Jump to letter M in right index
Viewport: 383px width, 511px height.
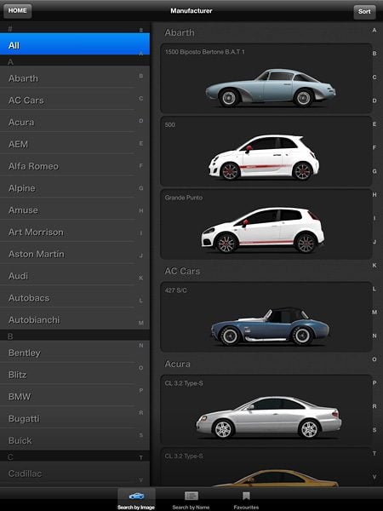click(x=374, y=313)
